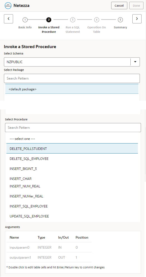Open the Select Schema dropdown arrow
Screen dimensions: 146x277
135,62
